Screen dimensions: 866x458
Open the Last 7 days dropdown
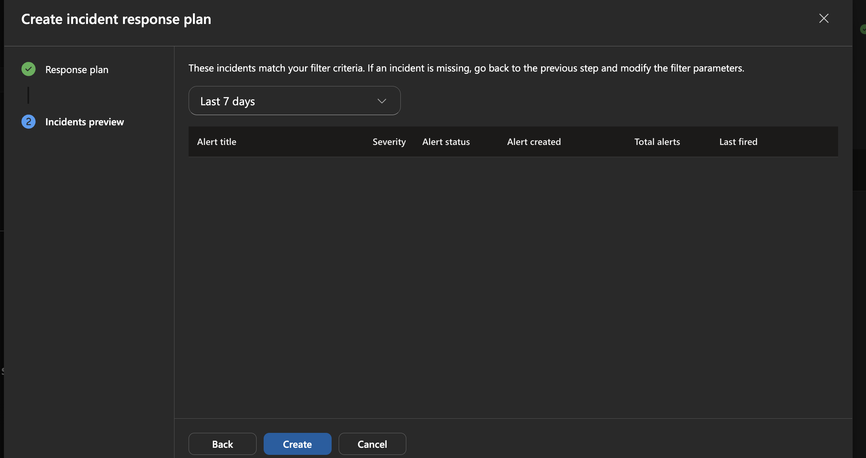[294, 101]
